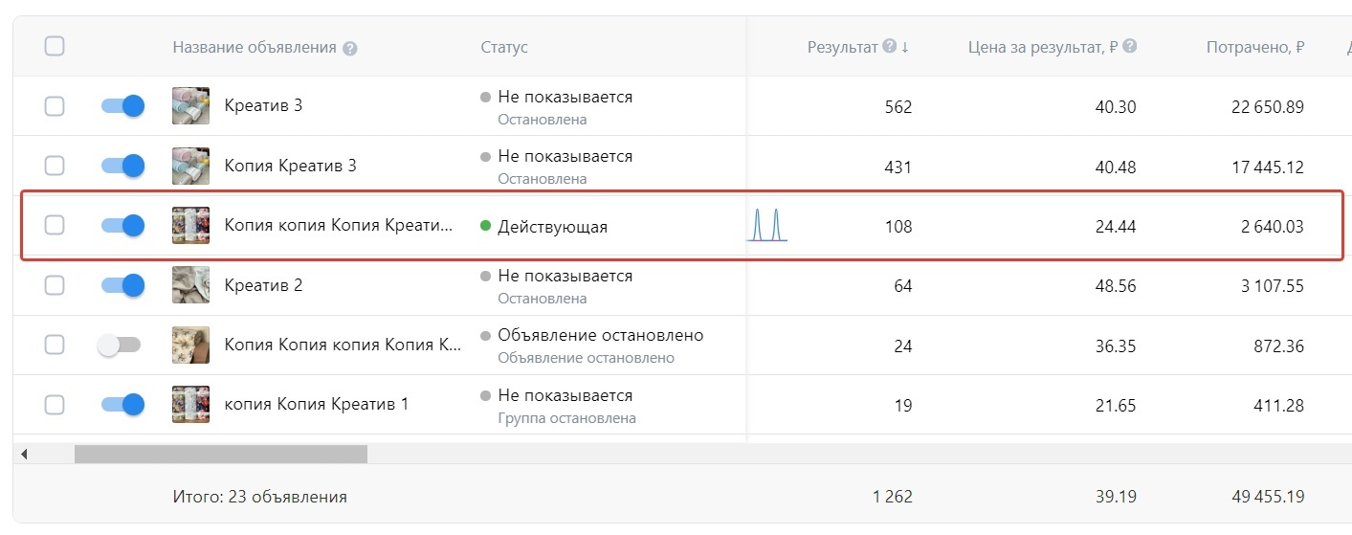Click spent amount 872.36
The image size is (1352, 535).
pyautogui.click(x=1280, y=346)
